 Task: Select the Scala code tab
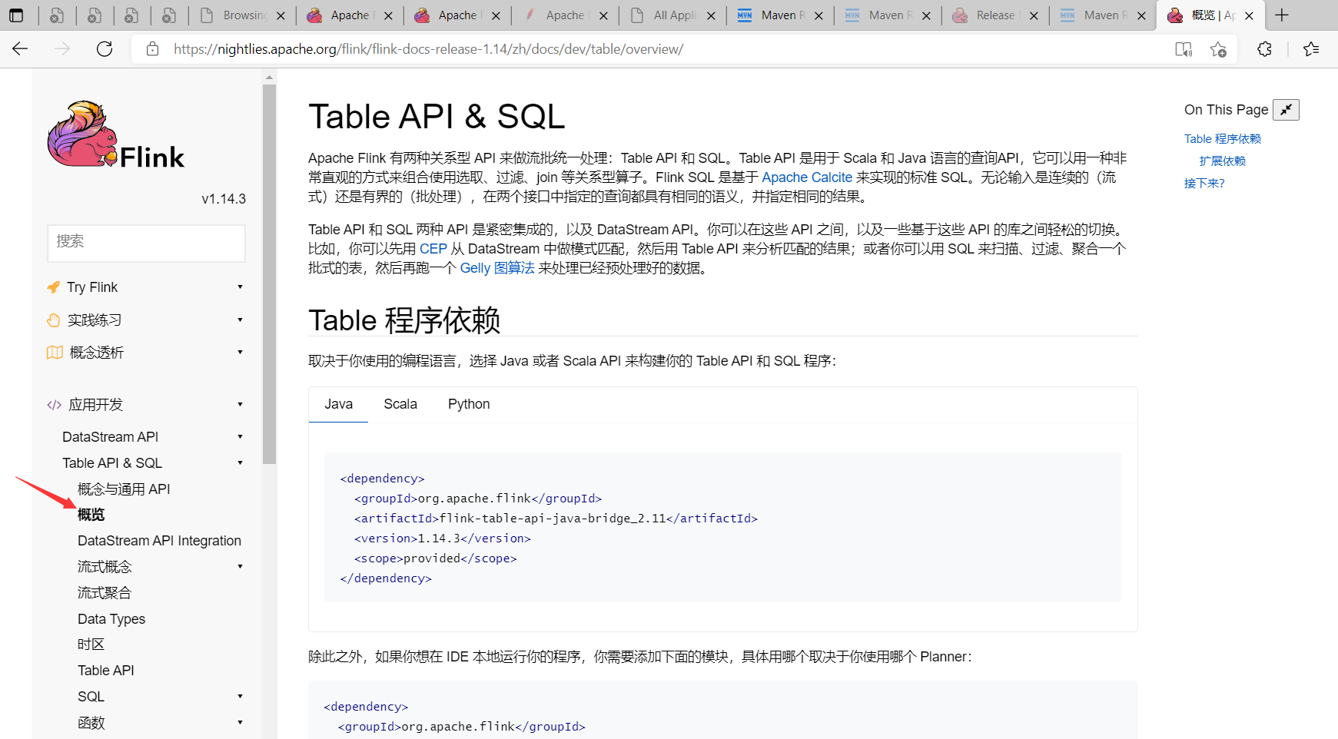(400, 404)
